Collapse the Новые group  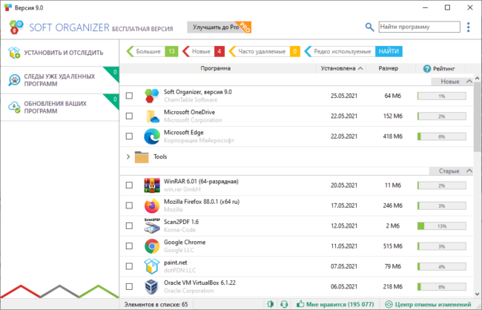click(x=469, y=82)
